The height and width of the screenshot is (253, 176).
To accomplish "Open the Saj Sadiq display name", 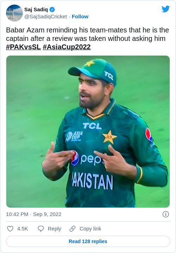I will [x=36, y=10].
